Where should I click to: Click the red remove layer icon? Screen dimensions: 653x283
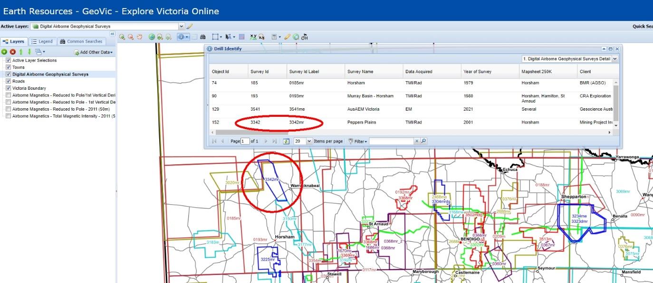point(13,52)
